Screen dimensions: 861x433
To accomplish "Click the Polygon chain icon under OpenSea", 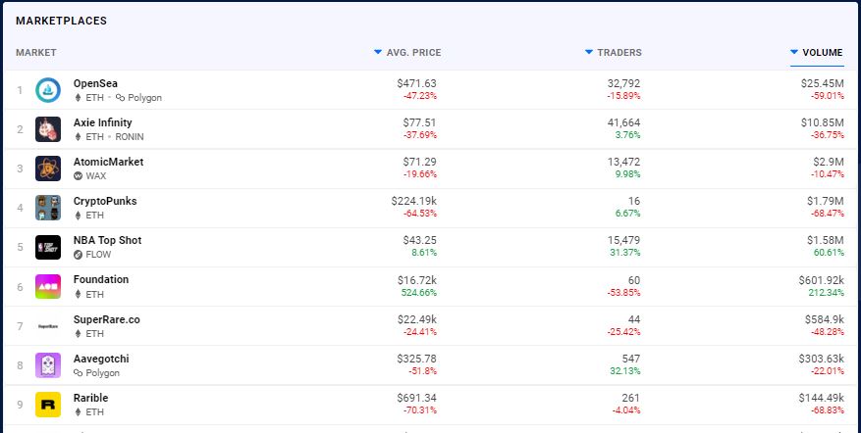I will pyautogui.click(x=120, y=98).
